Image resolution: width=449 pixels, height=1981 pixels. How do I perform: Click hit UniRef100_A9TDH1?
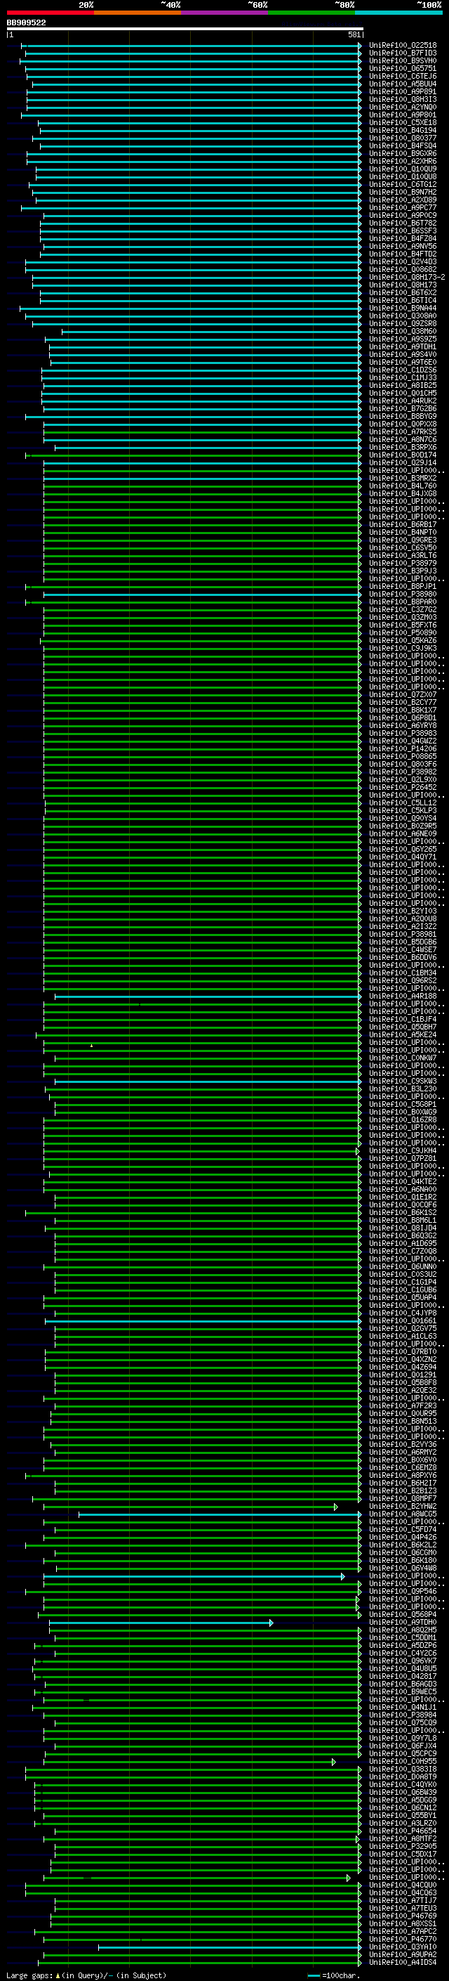402,347
